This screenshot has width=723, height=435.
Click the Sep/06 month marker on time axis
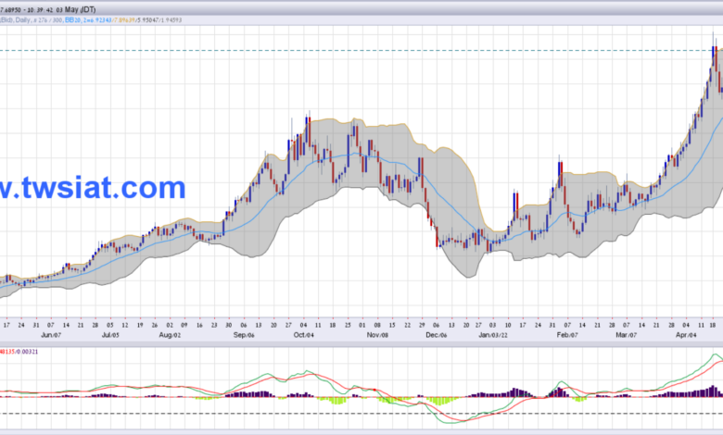point(244,335)
